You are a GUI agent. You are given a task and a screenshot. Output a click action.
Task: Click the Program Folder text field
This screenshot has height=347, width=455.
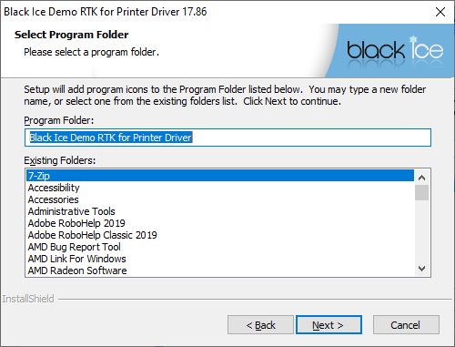coord(227,138)
